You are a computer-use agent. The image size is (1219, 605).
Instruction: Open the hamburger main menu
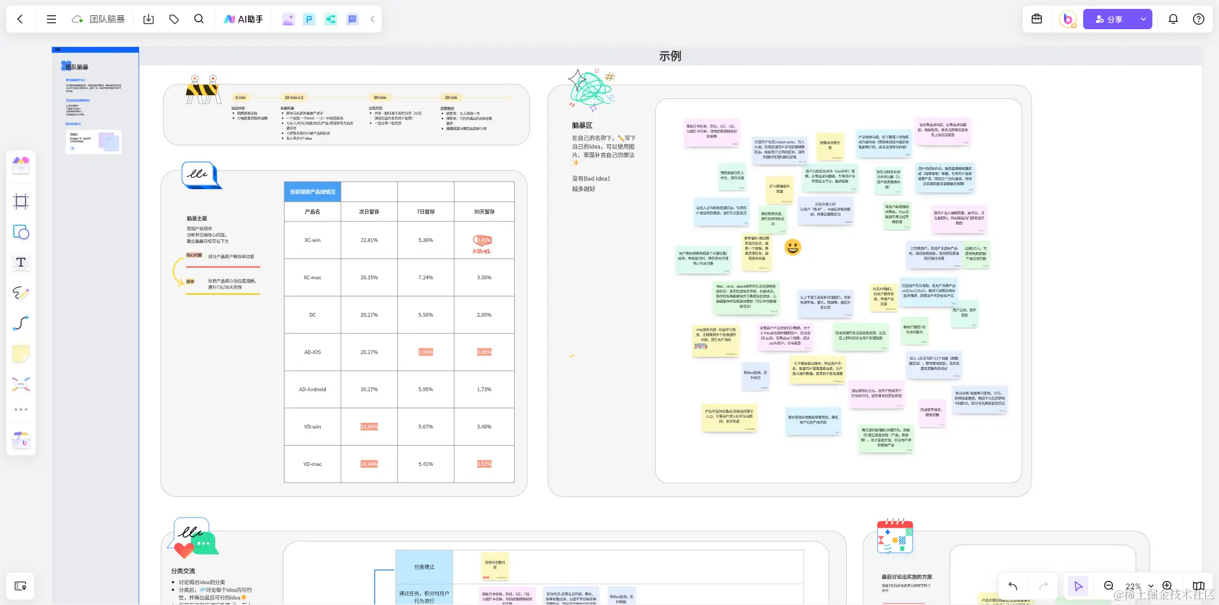click(x=51, y=19)
